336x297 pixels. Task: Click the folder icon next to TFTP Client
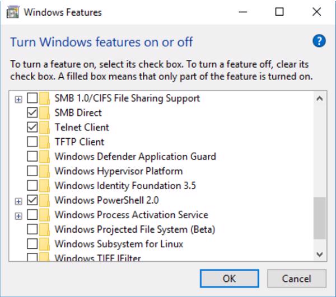46,142
